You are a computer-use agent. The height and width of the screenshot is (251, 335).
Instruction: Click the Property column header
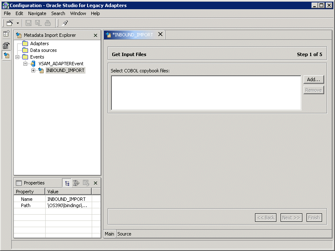coord(29,192)
